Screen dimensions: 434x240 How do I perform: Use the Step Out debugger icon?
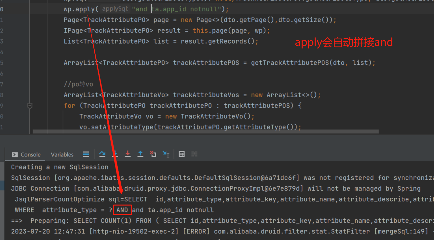click(140, 154)
